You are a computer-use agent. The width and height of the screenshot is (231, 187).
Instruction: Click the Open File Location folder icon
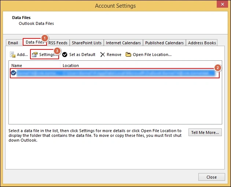click(x=128, y=55)
